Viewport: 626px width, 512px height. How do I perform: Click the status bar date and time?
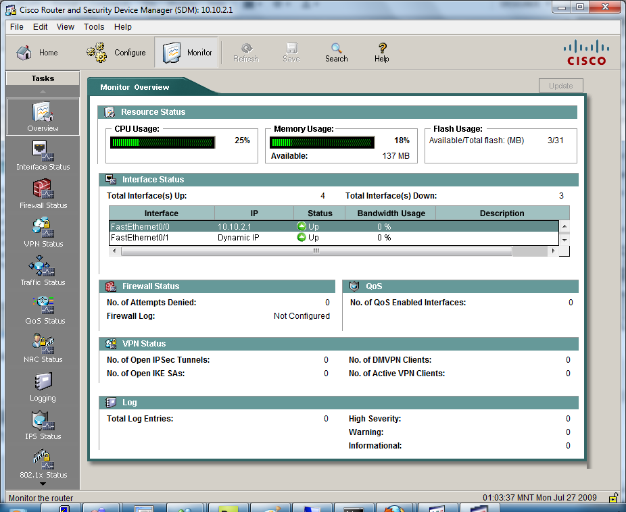coord(539,498)
